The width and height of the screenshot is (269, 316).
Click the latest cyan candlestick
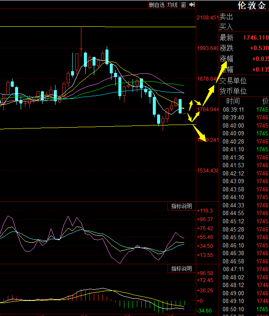(x=180, y=106)
